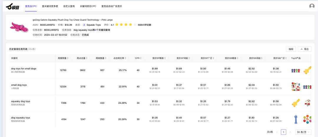Click the next page arrow

(x=290, y=132)
